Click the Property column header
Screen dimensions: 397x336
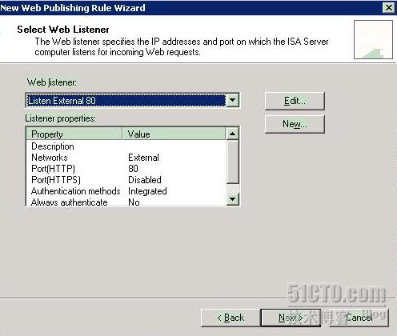74,134
